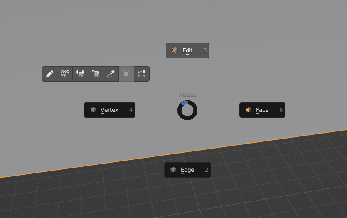Select Edge mode in the pie menu
This screenshot has height=218, width=347.
point(187,170)
